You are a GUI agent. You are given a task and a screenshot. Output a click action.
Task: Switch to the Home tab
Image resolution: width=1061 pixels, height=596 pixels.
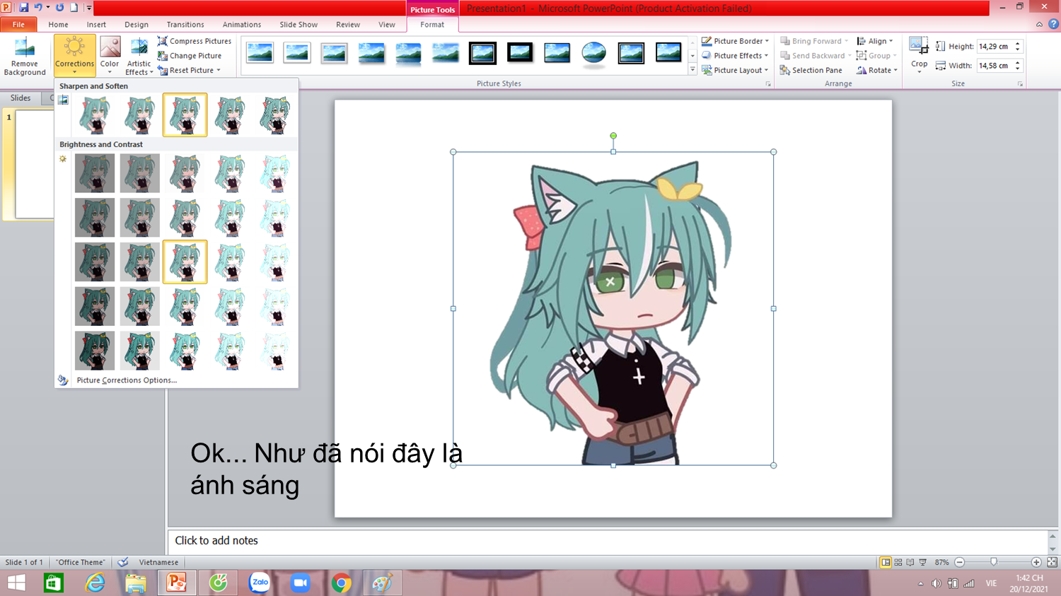tap(58, 24)
